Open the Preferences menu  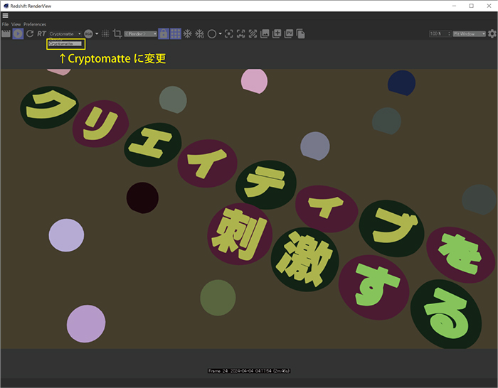[x=35, y=24]
